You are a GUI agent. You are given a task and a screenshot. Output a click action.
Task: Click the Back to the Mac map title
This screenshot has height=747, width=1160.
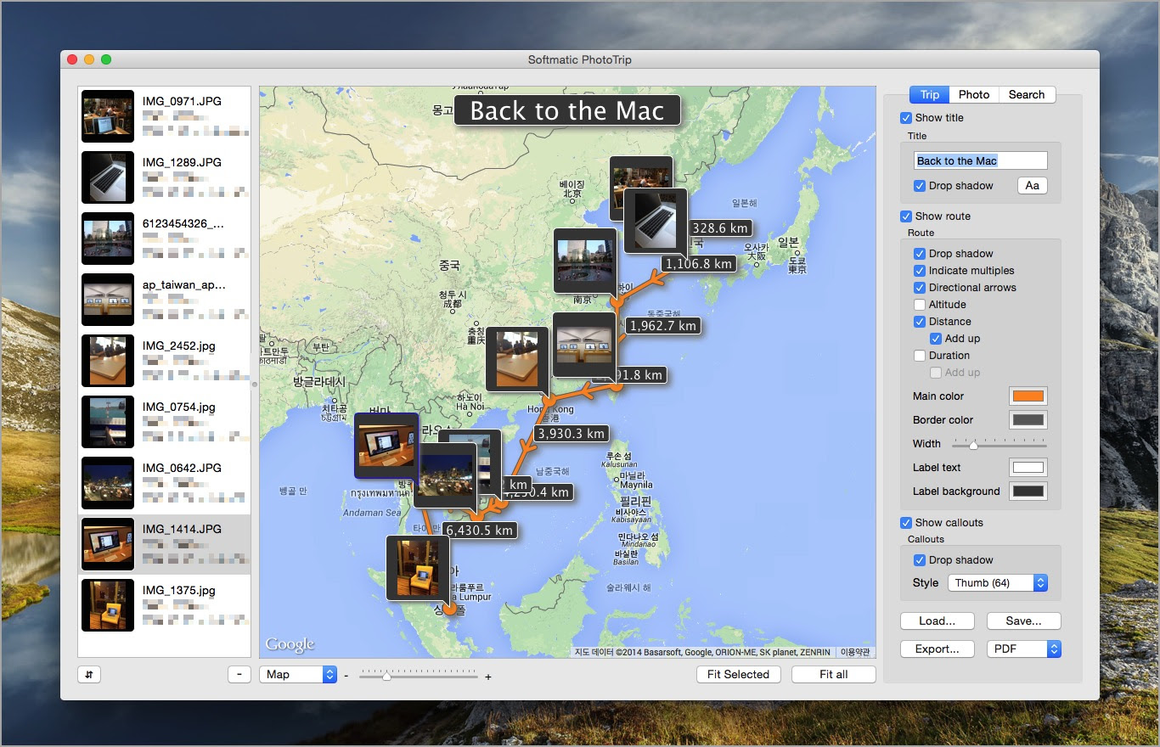coord(567,110)
